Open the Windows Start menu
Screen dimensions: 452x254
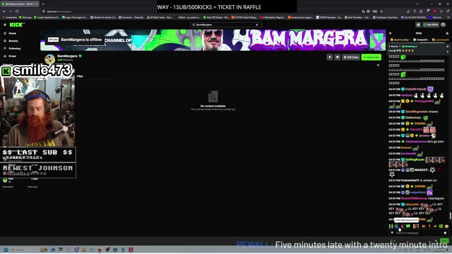click(6, 250)
